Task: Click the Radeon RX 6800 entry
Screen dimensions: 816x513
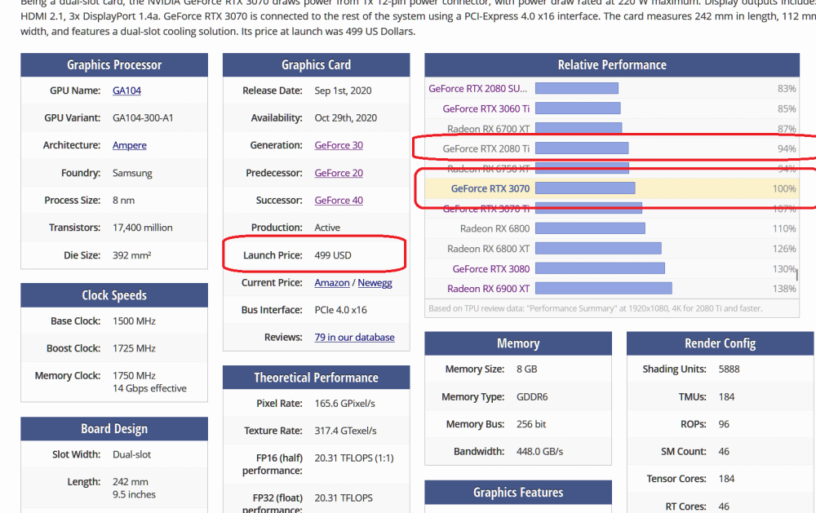Action: pyautogui.click(x=494, y=228)
